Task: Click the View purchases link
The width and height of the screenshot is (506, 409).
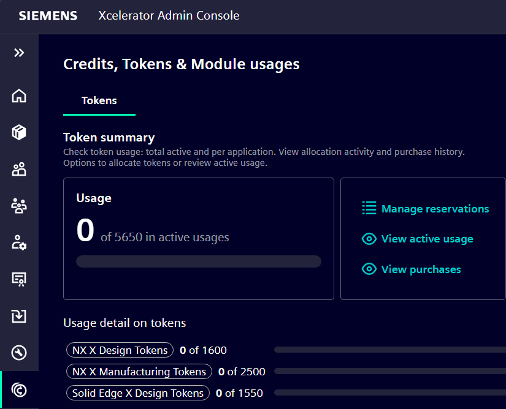Action: [x=421, y=269]
